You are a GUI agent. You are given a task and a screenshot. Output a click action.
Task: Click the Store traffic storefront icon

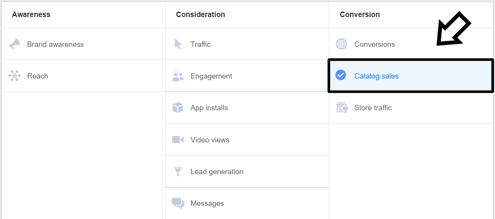(x=342, y=108)
